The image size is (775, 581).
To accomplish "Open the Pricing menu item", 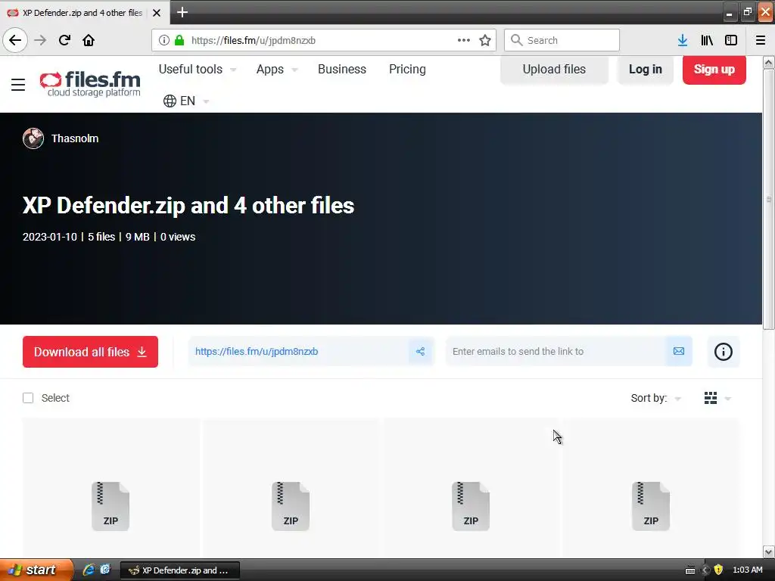I will (x=407, y=69).
